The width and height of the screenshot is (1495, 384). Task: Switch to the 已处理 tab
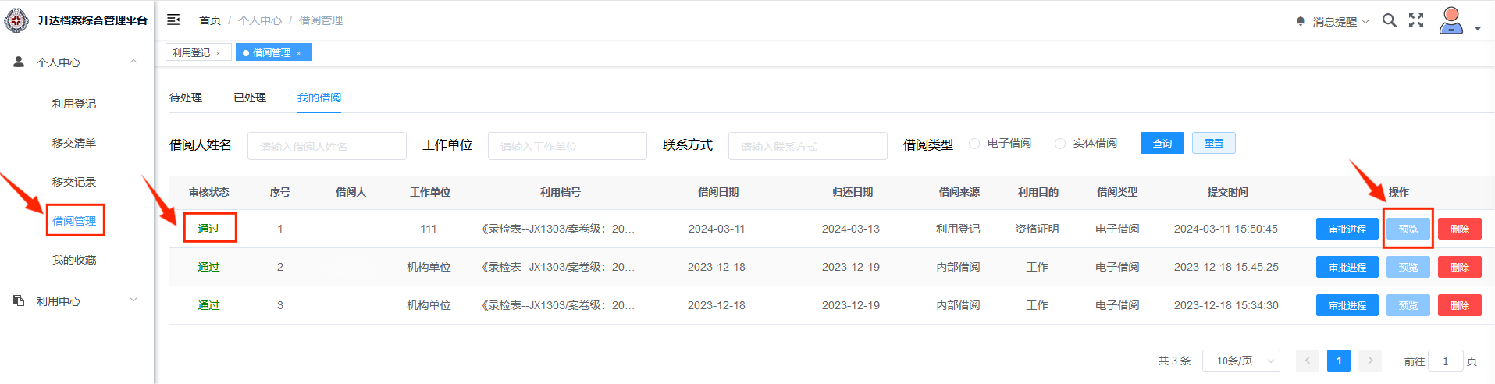point(250,98)
